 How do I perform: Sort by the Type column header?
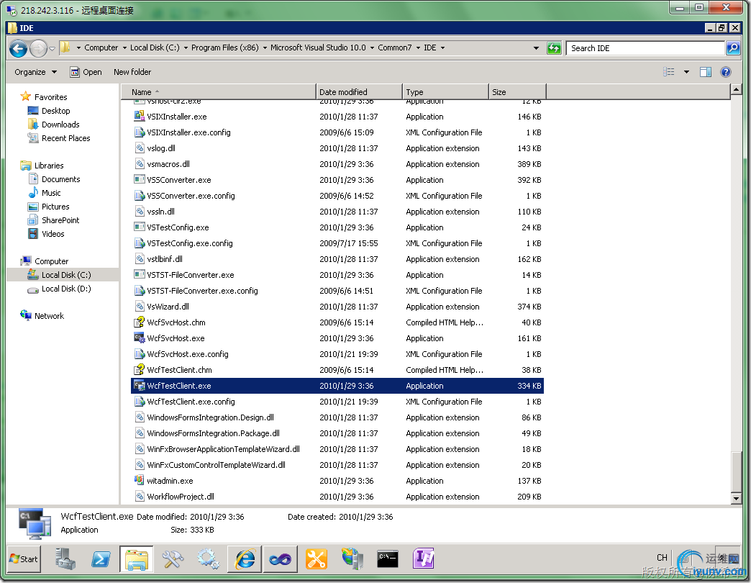coord(445,92)
